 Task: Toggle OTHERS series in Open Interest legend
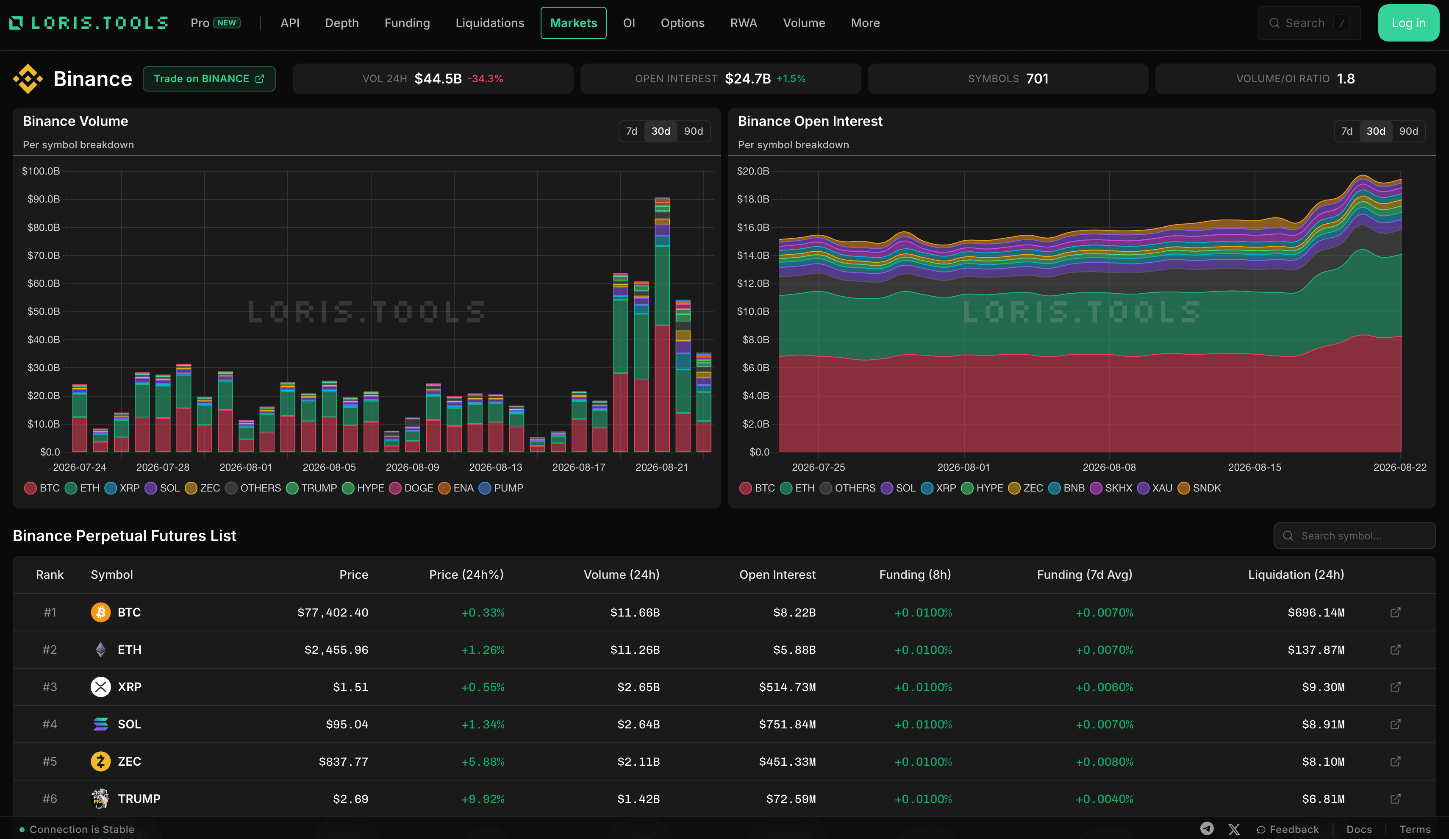coord(847,488)
